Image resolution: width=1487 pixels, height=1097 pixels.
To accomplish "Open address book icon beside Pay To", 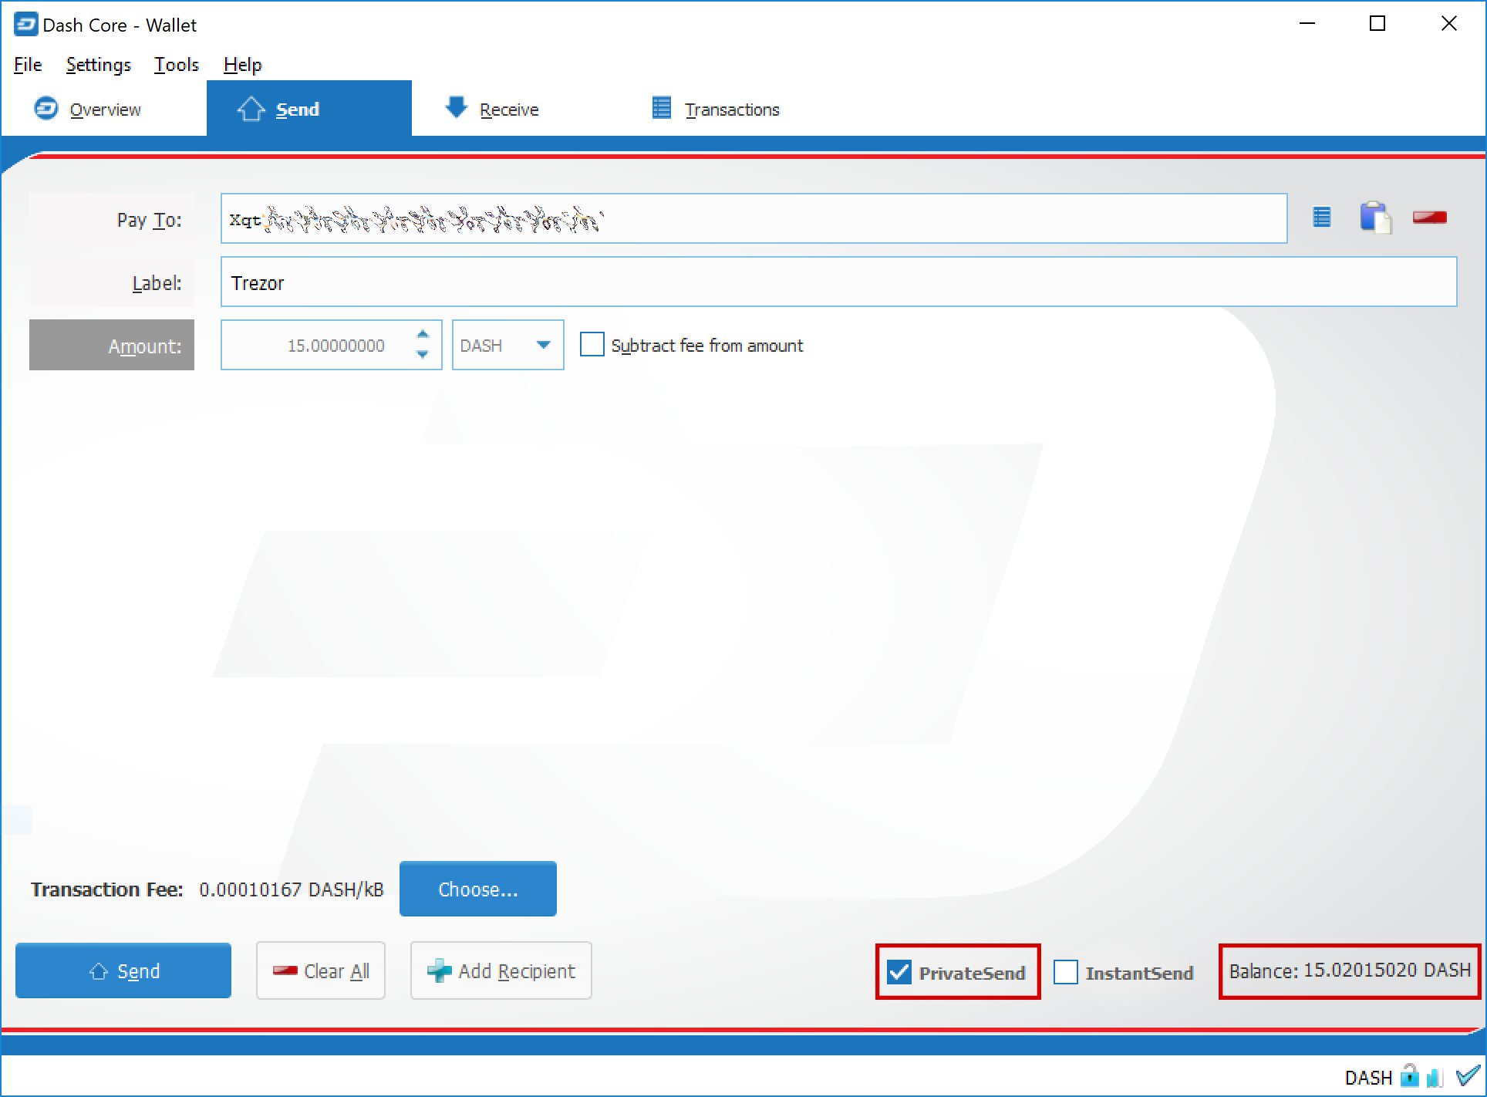I will (x=1322, y=218).
